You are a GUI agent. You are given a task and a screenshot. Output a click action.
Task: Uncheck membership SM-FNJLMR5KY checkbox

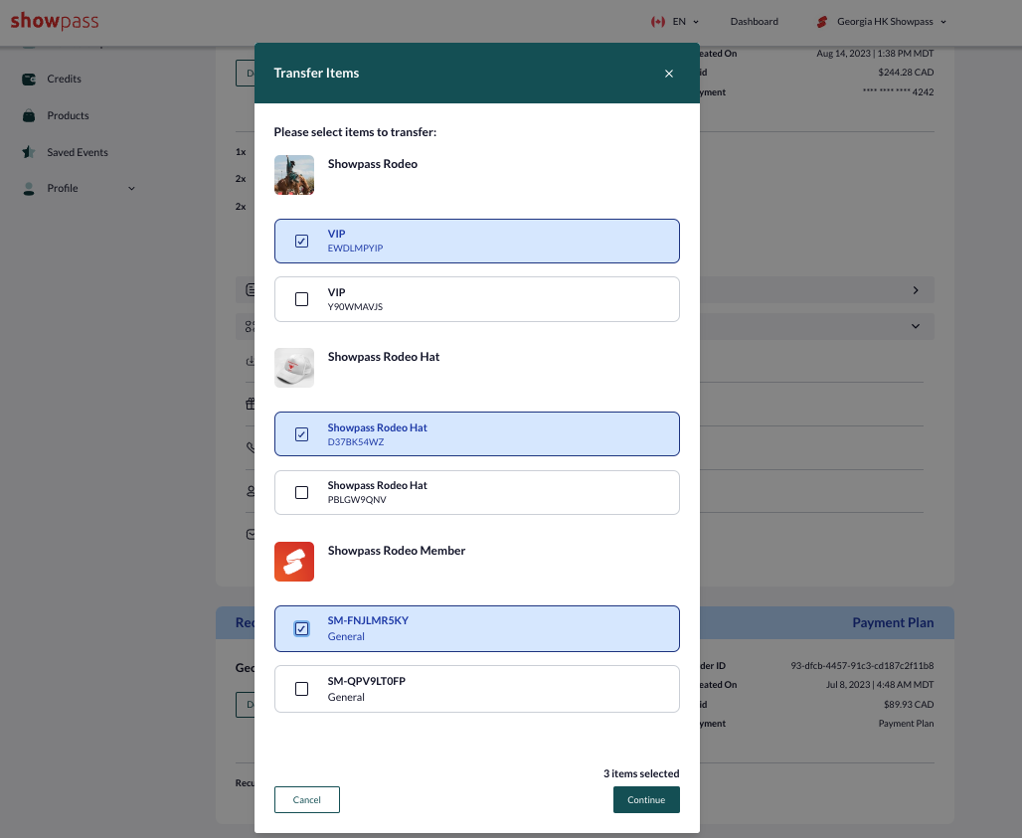click(x=302, y=629)
